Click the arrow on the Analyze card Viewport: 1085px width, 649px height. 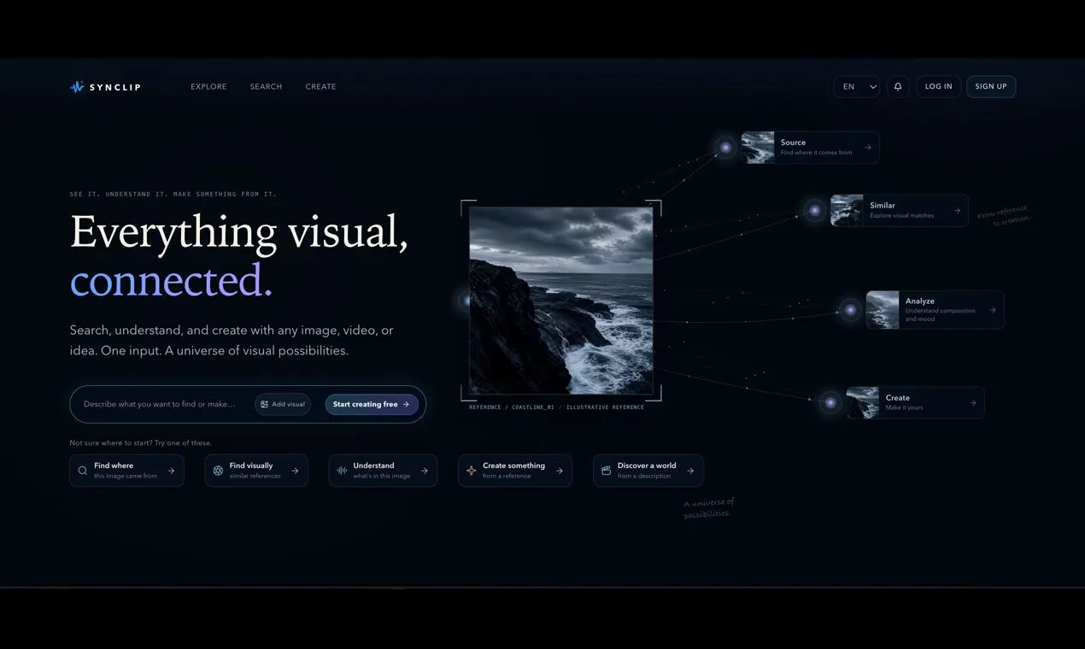tap(993, 310)
